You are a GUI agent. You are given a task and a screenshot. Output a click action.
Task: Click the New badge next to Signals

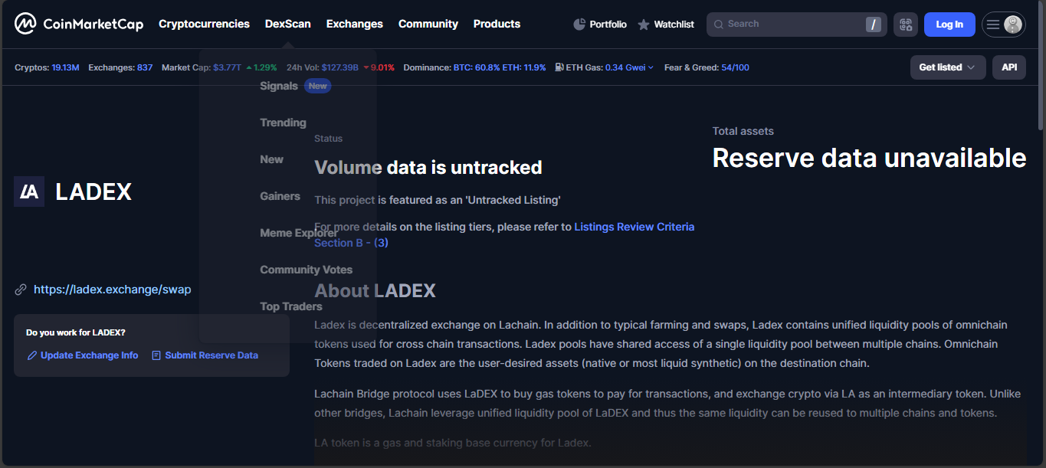coord(318,86)
